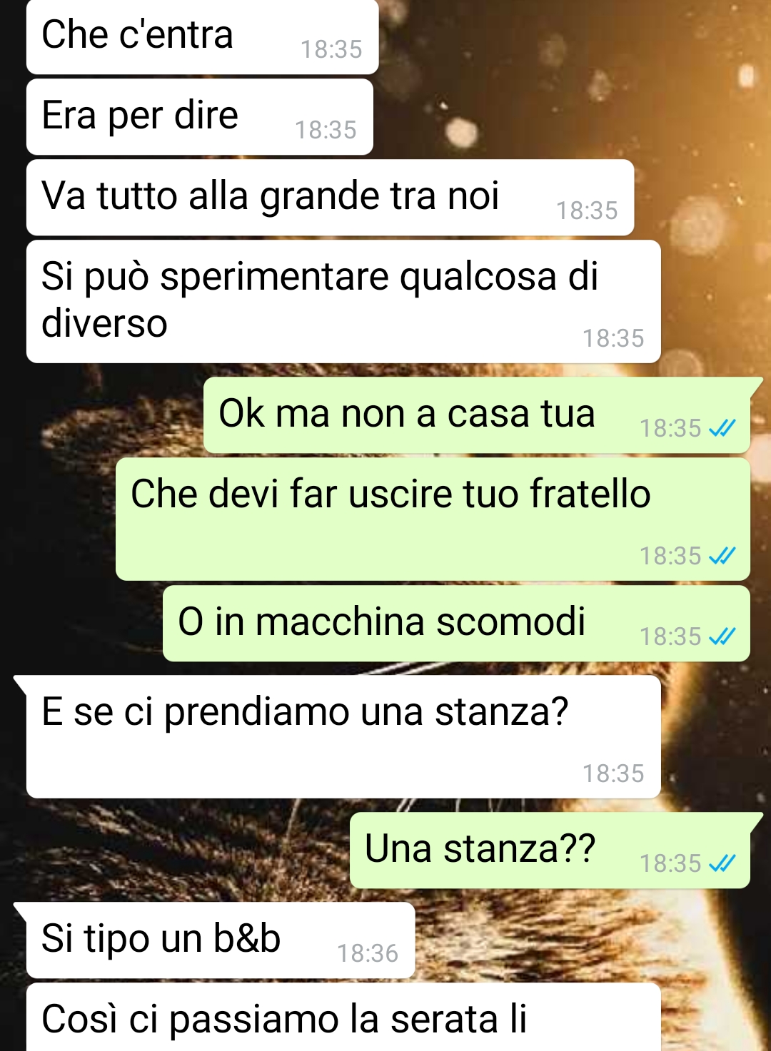Click the 18:36 timestamp on 'Si tipo un b&b'
This screenshot has height=1051, width=771.
tap(368, 953)
